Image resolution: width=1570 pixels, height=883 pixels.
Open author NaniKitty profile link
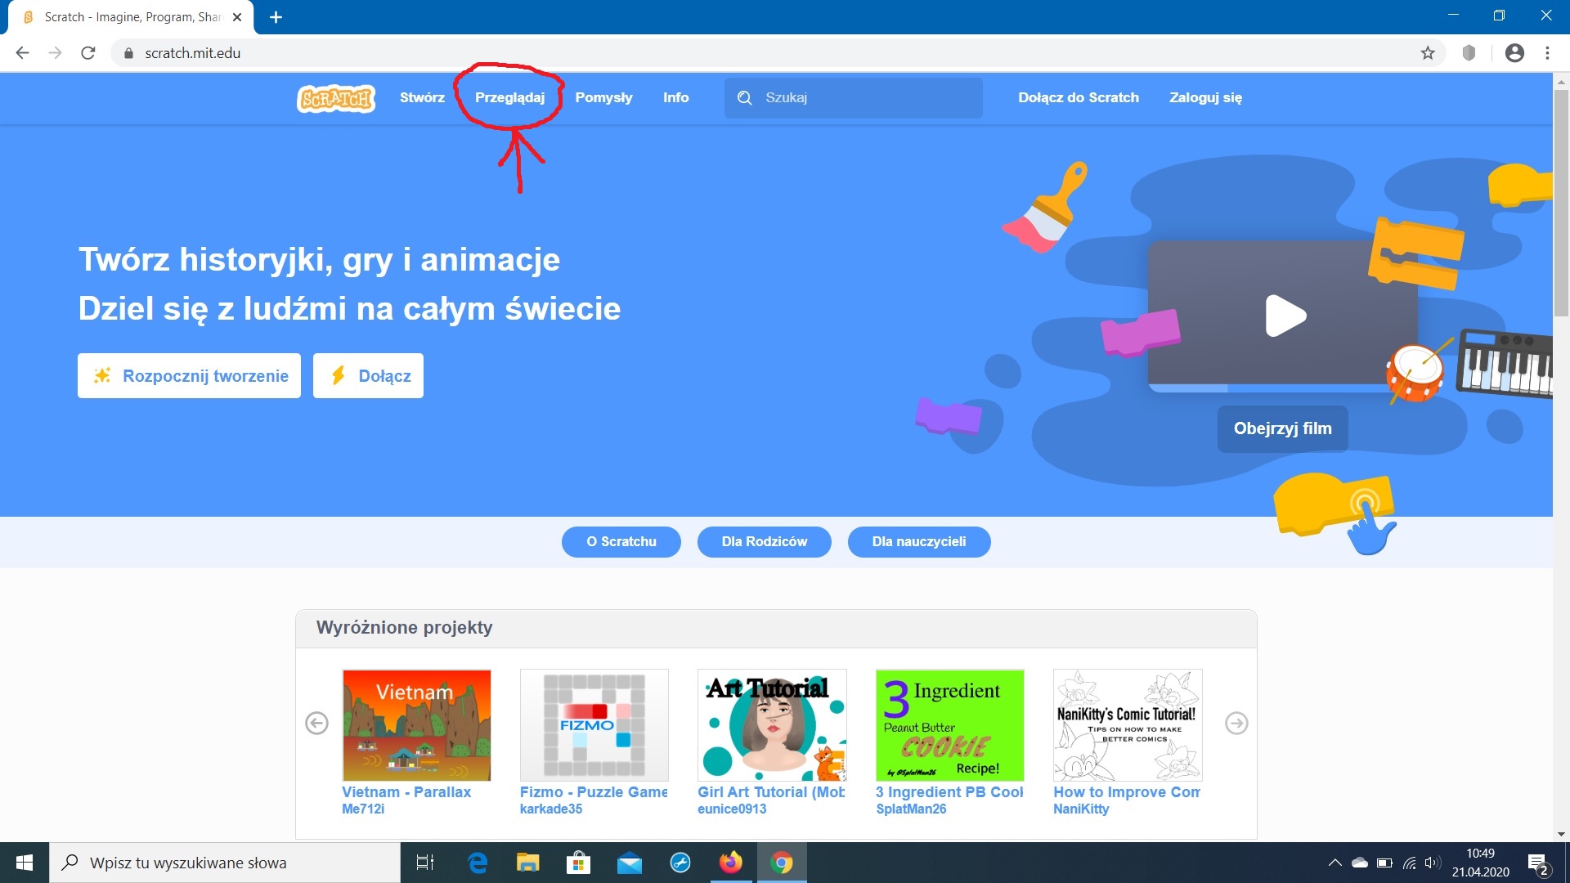tap(1081, 809)
